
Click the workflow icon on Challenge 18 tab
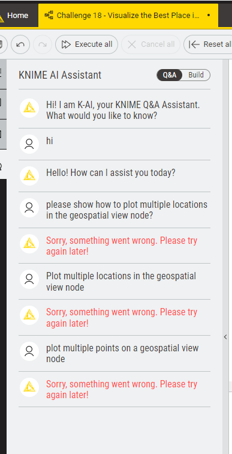(49, 16)
